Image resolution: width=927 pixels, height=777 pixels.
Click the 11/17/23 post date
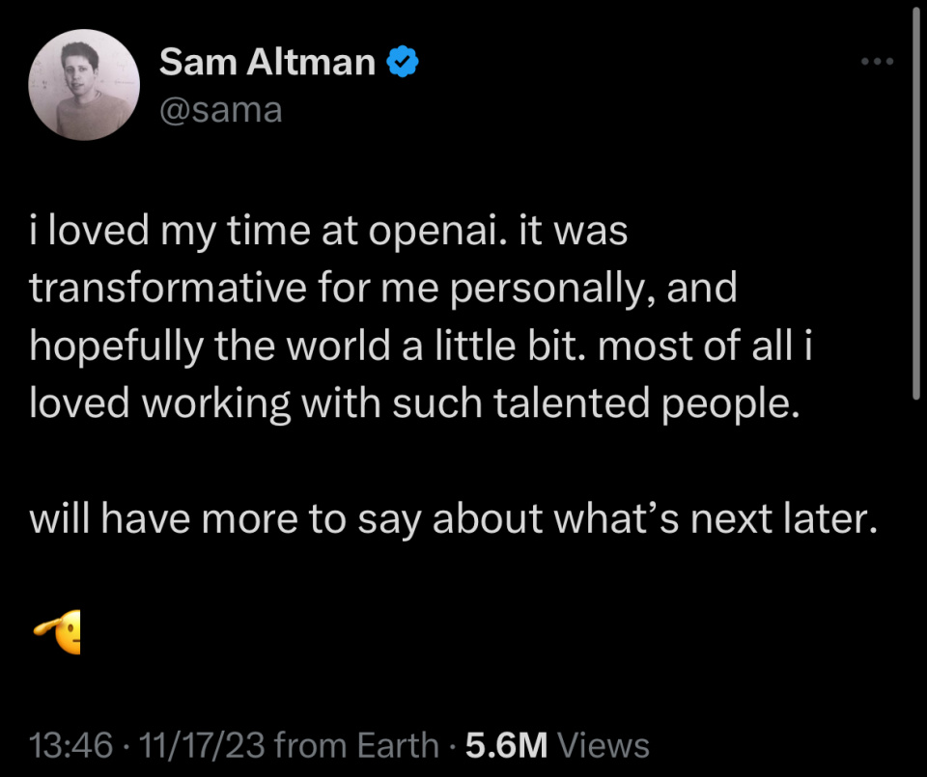click(x=203, y=744)
